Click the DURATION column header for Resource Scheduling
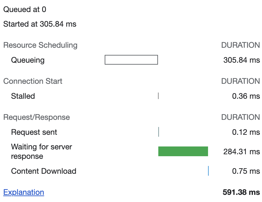The image size is (262, 202). tap(241, 45)
